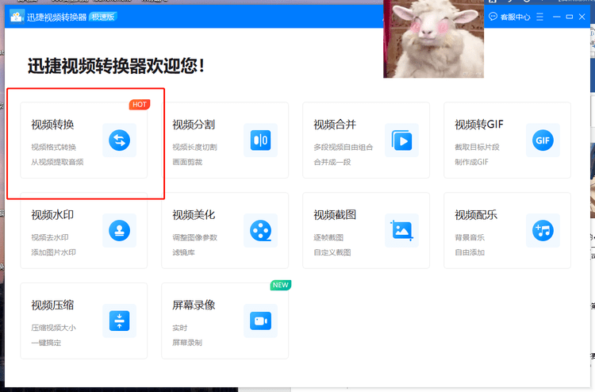Viewport: 595px width, 392px height.
Task: Click the NEW badge on 屏幕录像
Action: pos(280,286)
